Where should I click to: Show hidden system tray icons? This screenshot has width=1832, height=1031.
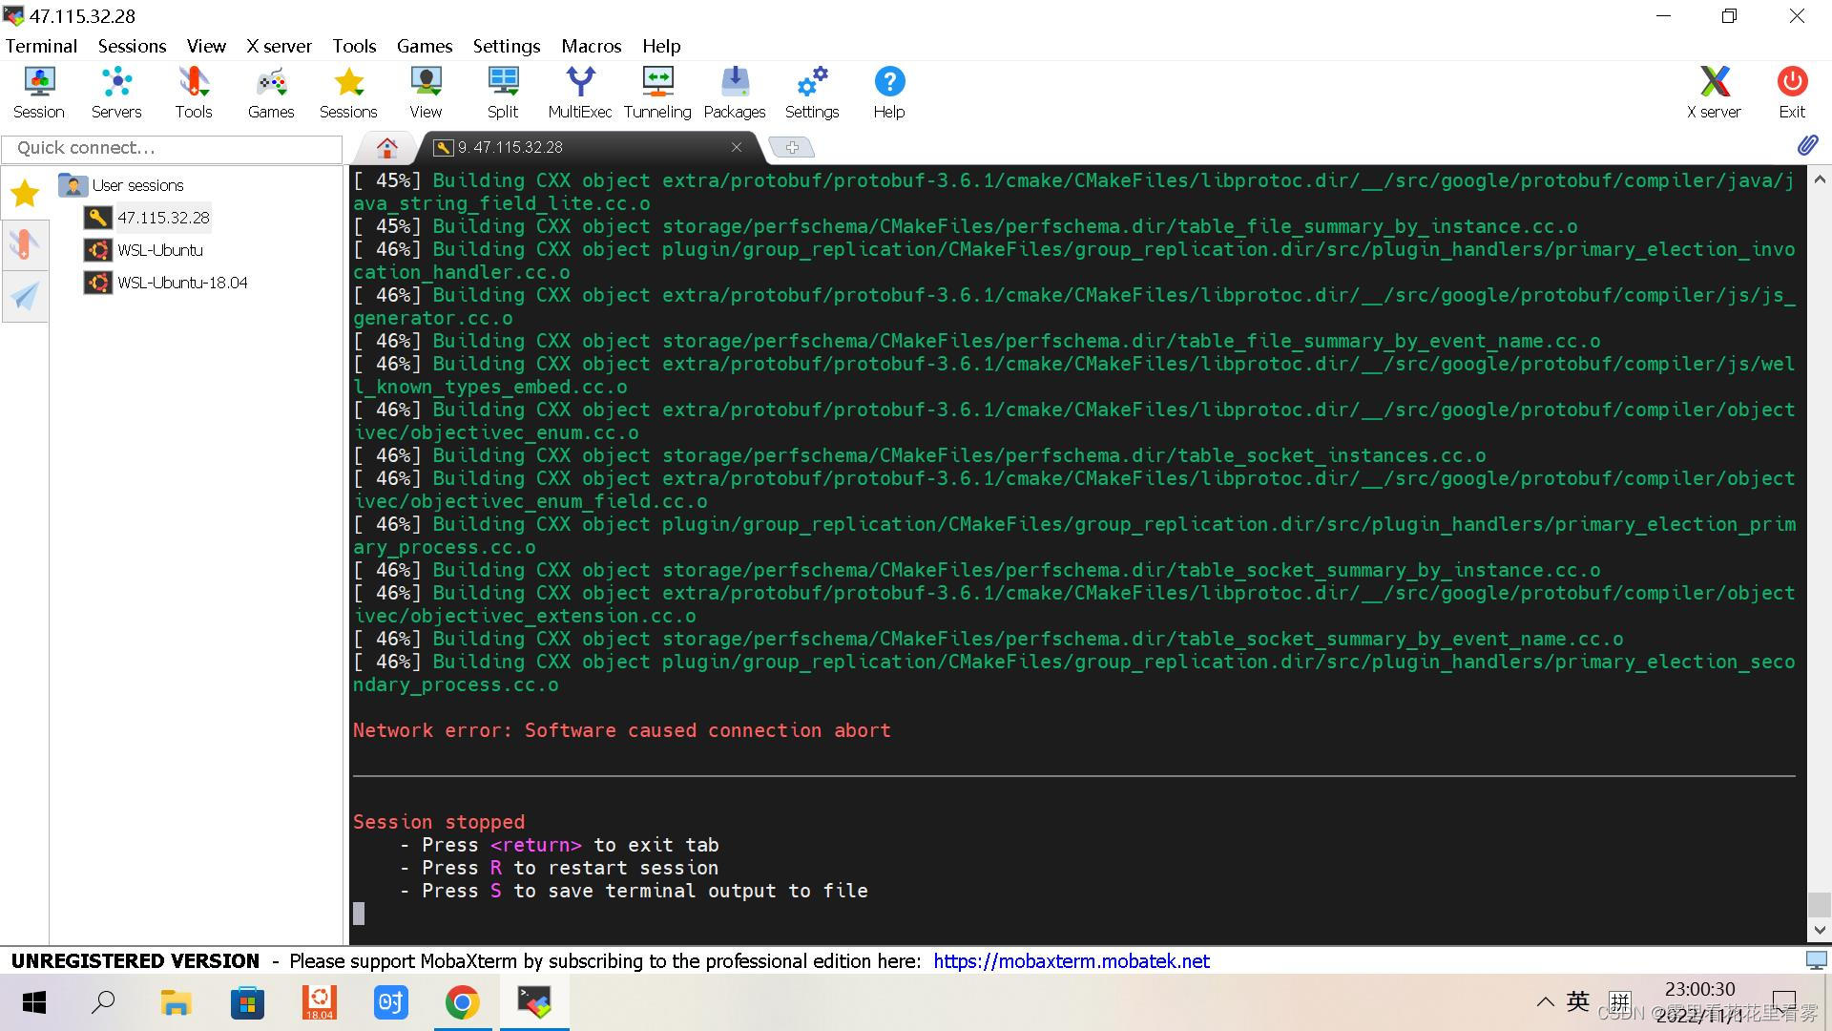click(1545, 1002)
